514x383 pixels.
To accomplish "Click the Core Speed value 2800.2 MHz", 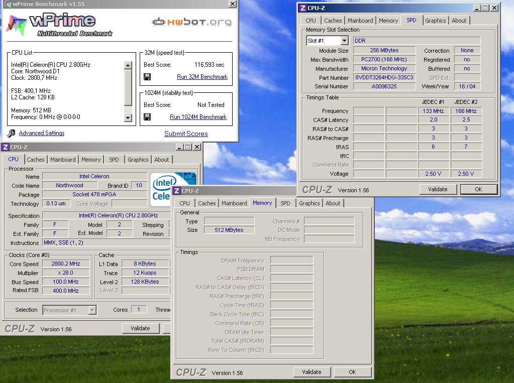I will (66, 264).
